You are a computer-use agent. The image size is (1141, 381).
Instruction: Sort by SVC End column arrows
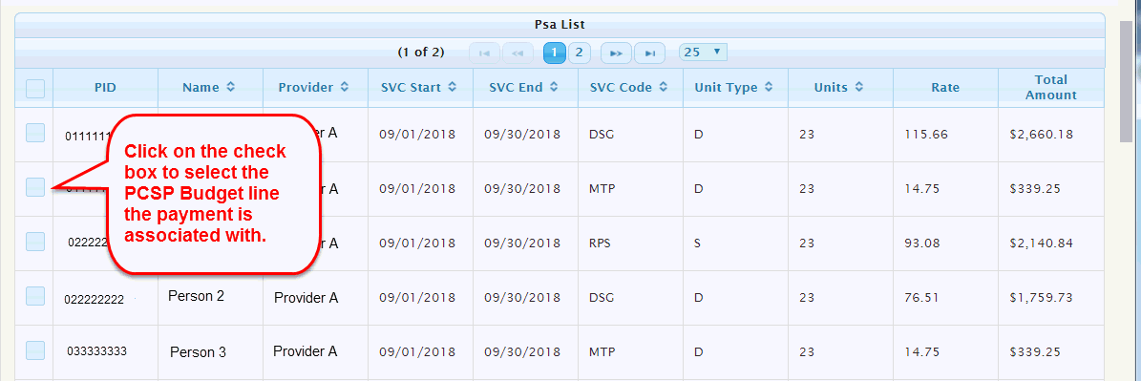(x=554, y=87)
